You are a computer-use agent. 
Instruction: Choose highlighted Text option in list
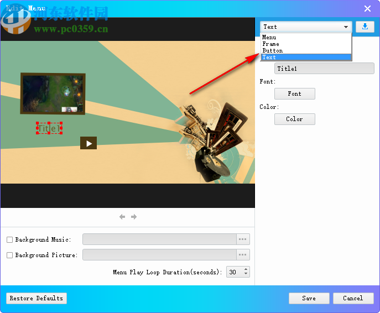306,57
